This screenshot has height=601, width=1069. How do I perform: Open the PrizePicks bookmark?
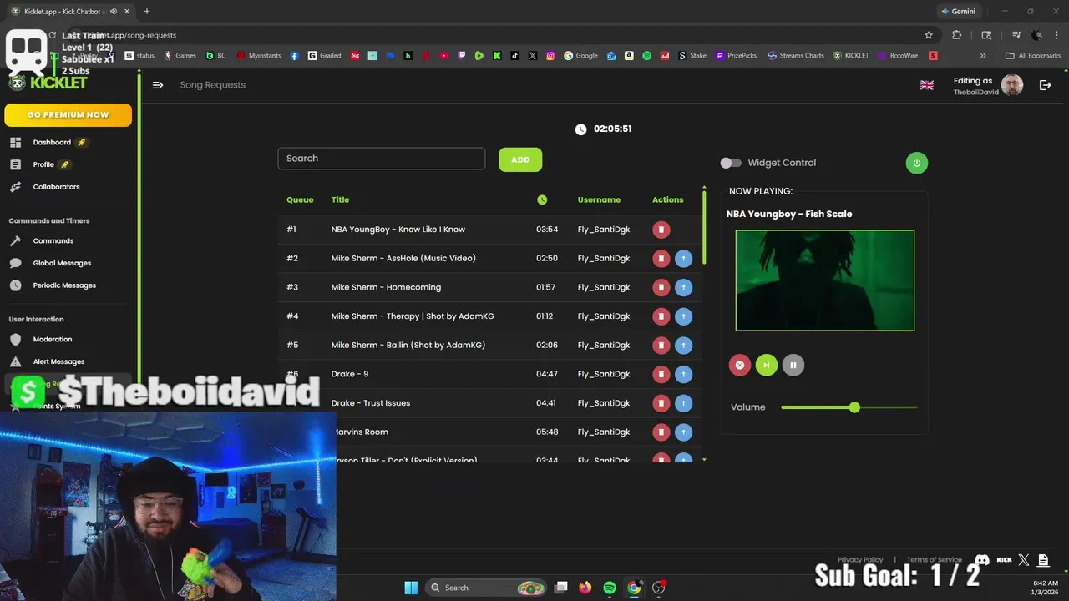click(x=736, y=56)
